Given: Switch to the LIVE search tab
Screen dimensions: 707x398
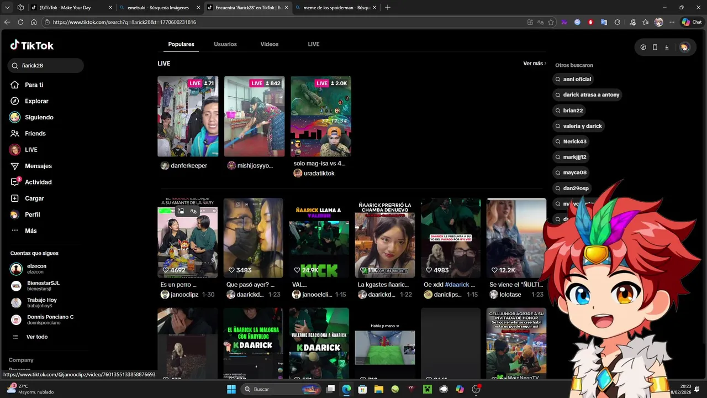Looking at the screenshot, I should click(314, 44).
